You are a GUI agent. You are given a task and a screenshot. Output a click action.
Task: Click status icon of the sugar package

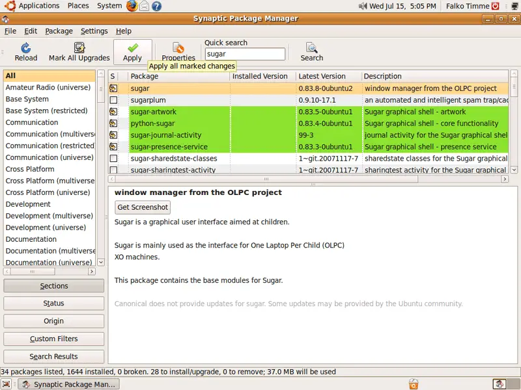113,88
